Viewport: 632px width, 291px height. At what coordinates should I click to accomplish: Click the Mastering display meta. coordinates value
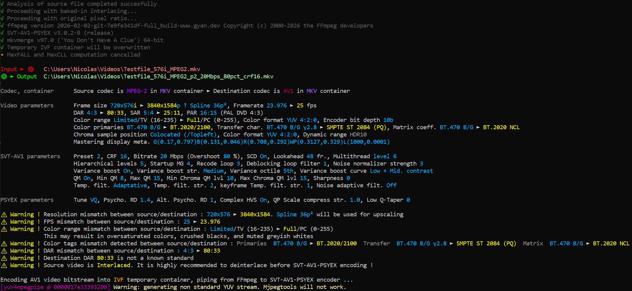(271, 142)
